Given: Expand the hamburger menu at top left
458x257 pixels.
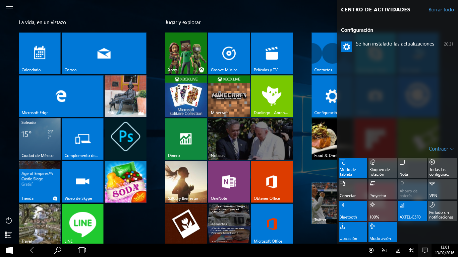Looking at the screenshot, I should pyautogui.click(x=9, y=8).
